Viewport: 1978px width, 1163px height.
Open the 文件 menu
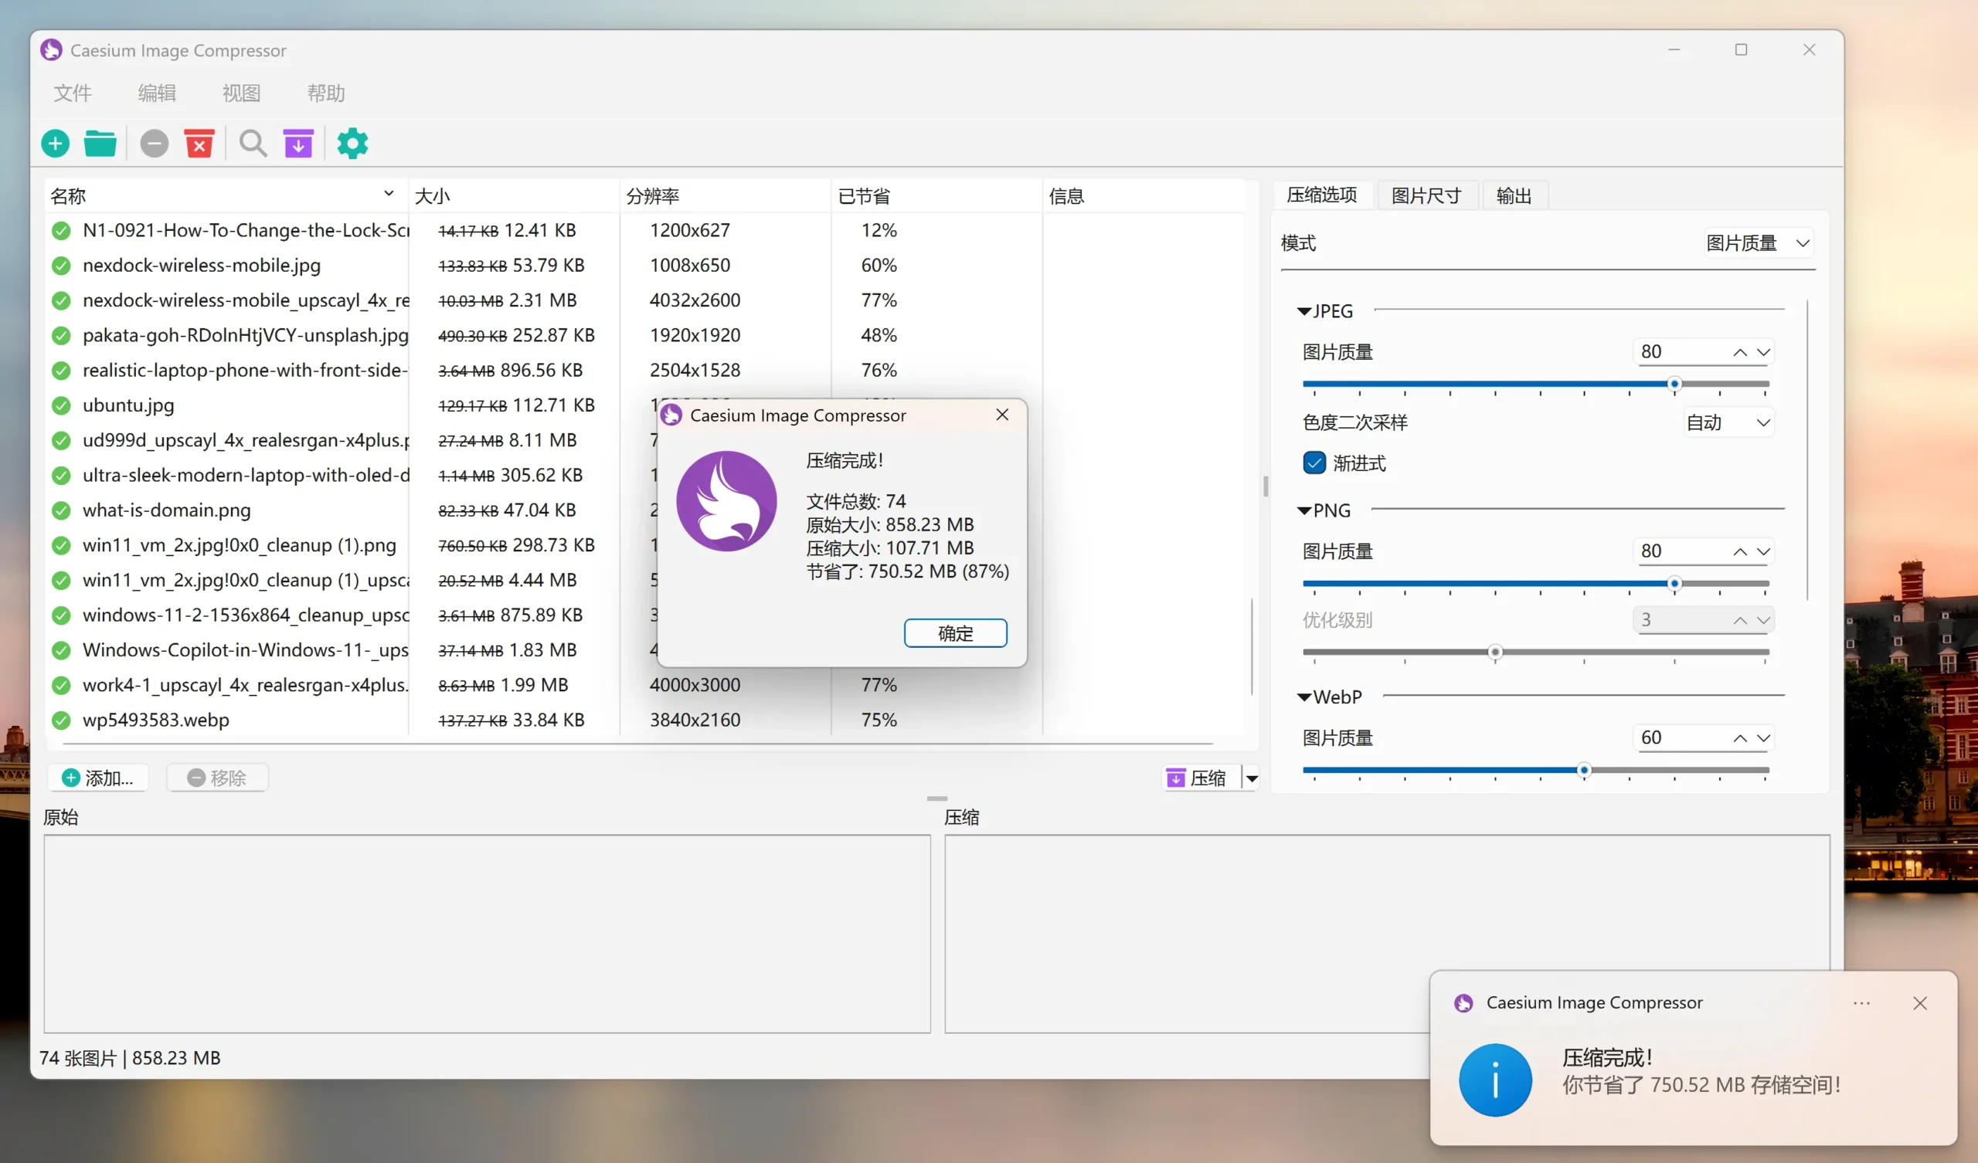[72, 93]
